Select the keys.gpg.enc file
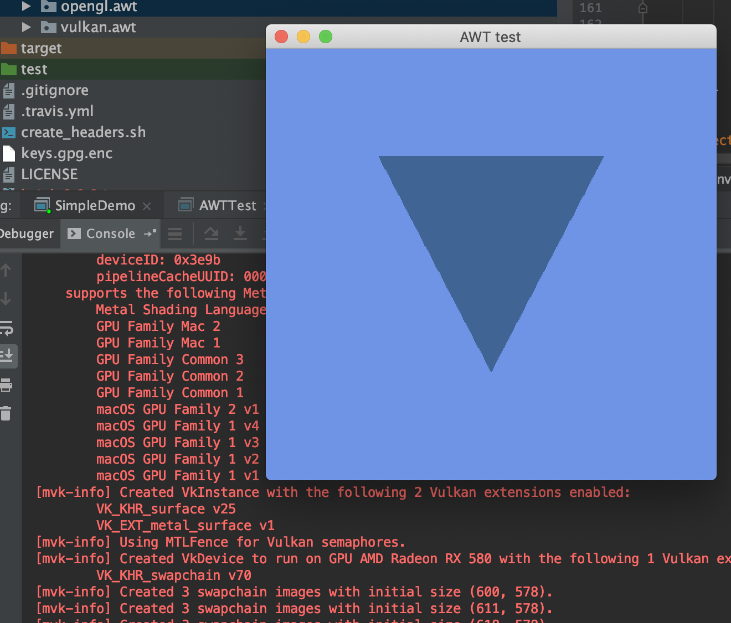Screen dimensions: 731x623 pos(66,153)
